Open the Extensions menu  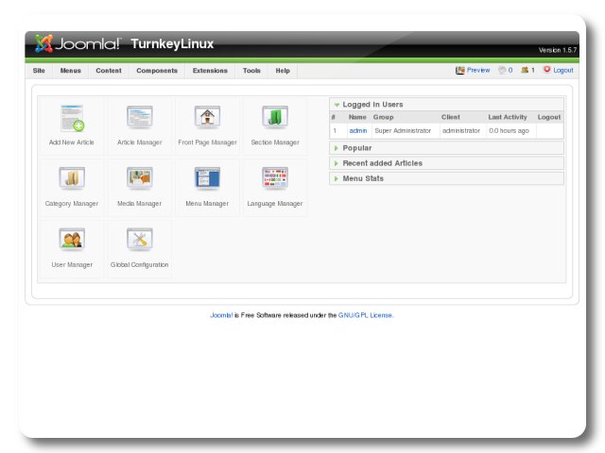pyautogui.click(x=210, y=71)
